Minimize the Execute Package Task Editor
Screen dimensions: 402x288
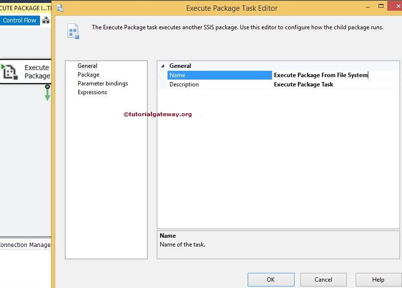368,7
